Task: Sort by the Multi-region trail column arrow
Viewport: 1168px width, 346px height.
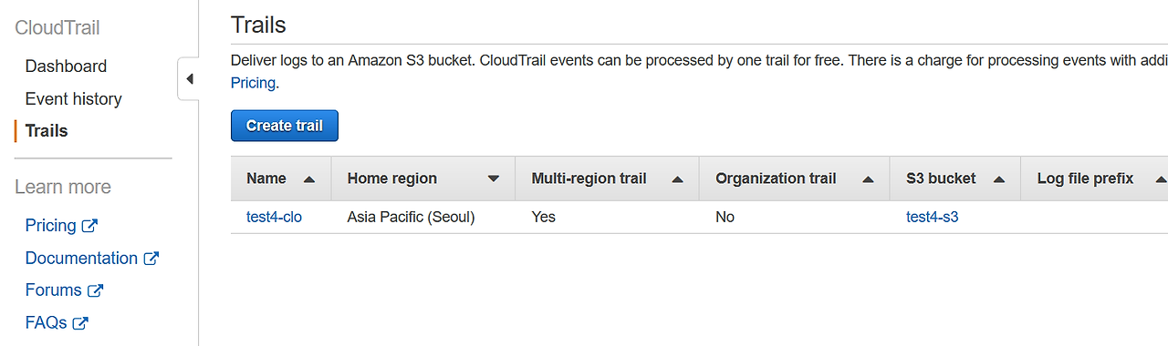Action: (x=677, y=179)
